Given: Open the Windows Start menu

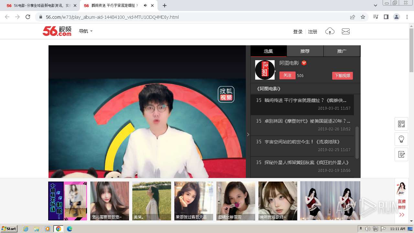Looking at the screenshot, I should pyautogui.click(x=9, y=228).
